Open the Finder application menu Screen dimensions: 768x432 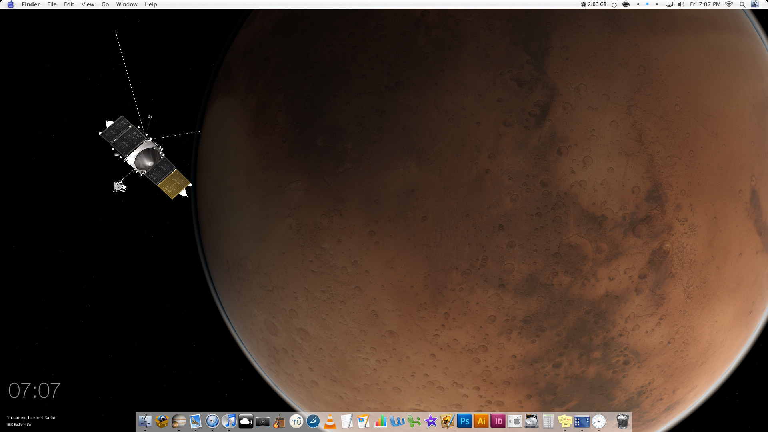(31, 4)
